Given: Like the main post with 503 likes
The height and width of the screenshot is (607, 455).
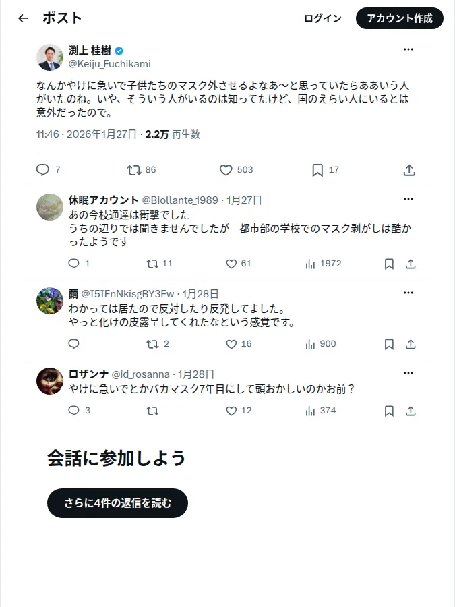Looking at the screenshot, I should pos(226,169).
